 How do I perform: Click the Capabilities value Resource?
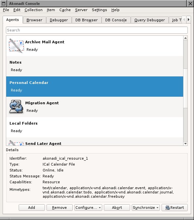51,182
